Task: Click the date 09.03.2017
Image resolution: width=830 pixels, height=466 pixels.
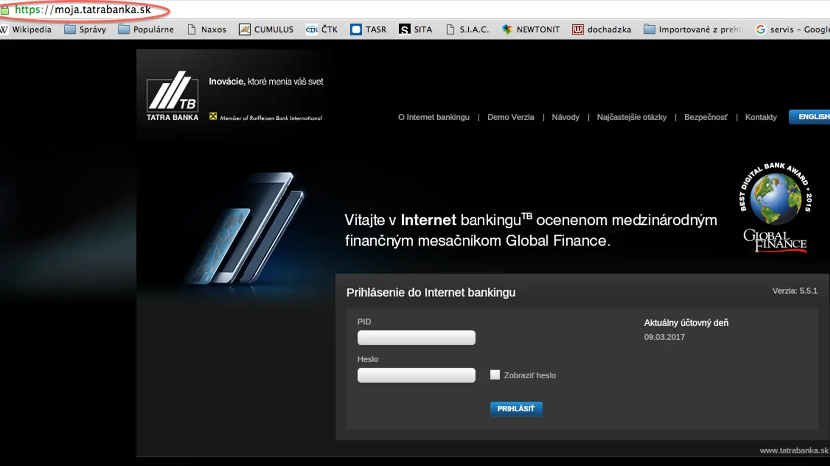Action: [664, 337]
